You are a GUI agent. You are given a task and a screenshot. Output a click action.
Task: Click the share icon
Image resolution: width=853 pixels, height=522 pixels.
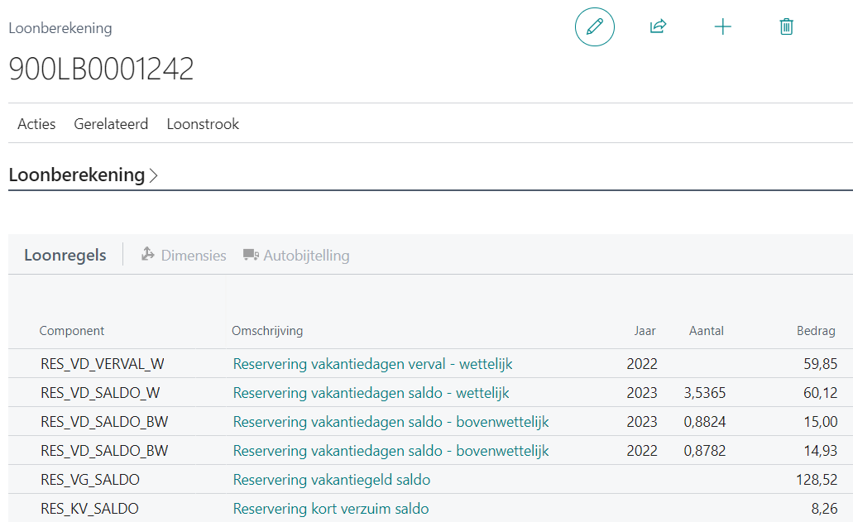click(658, 26)
